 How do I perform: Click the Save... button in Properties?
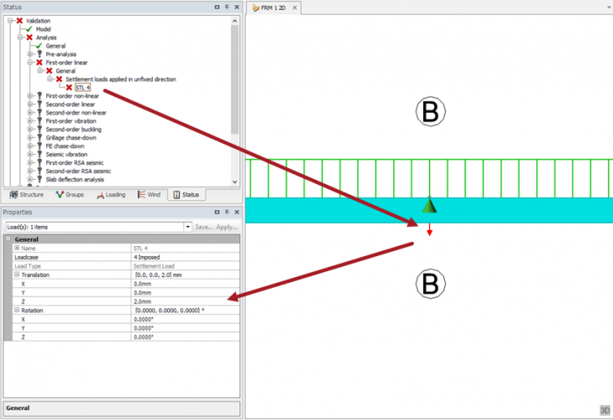point(204,227)
